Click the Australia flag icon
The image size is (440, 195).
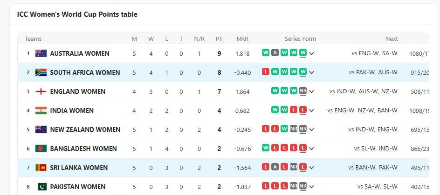coord(41,53)
